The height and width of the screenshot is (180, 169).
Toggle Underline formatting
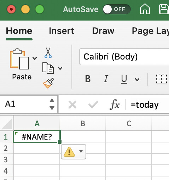tap(124, 79)
